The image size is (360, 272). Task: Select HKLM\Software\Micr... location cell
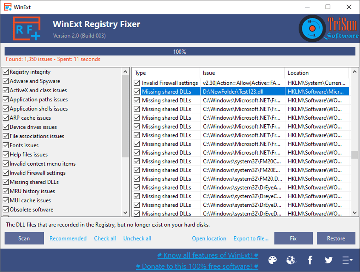click(x=317, y=91)
